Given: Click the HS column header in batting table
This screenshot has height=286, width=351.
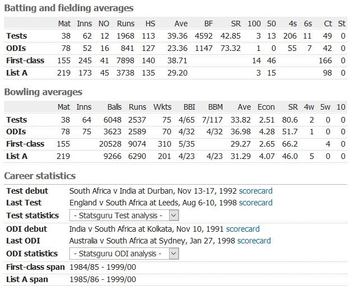Looking at the screenshot, I should 150,24.
